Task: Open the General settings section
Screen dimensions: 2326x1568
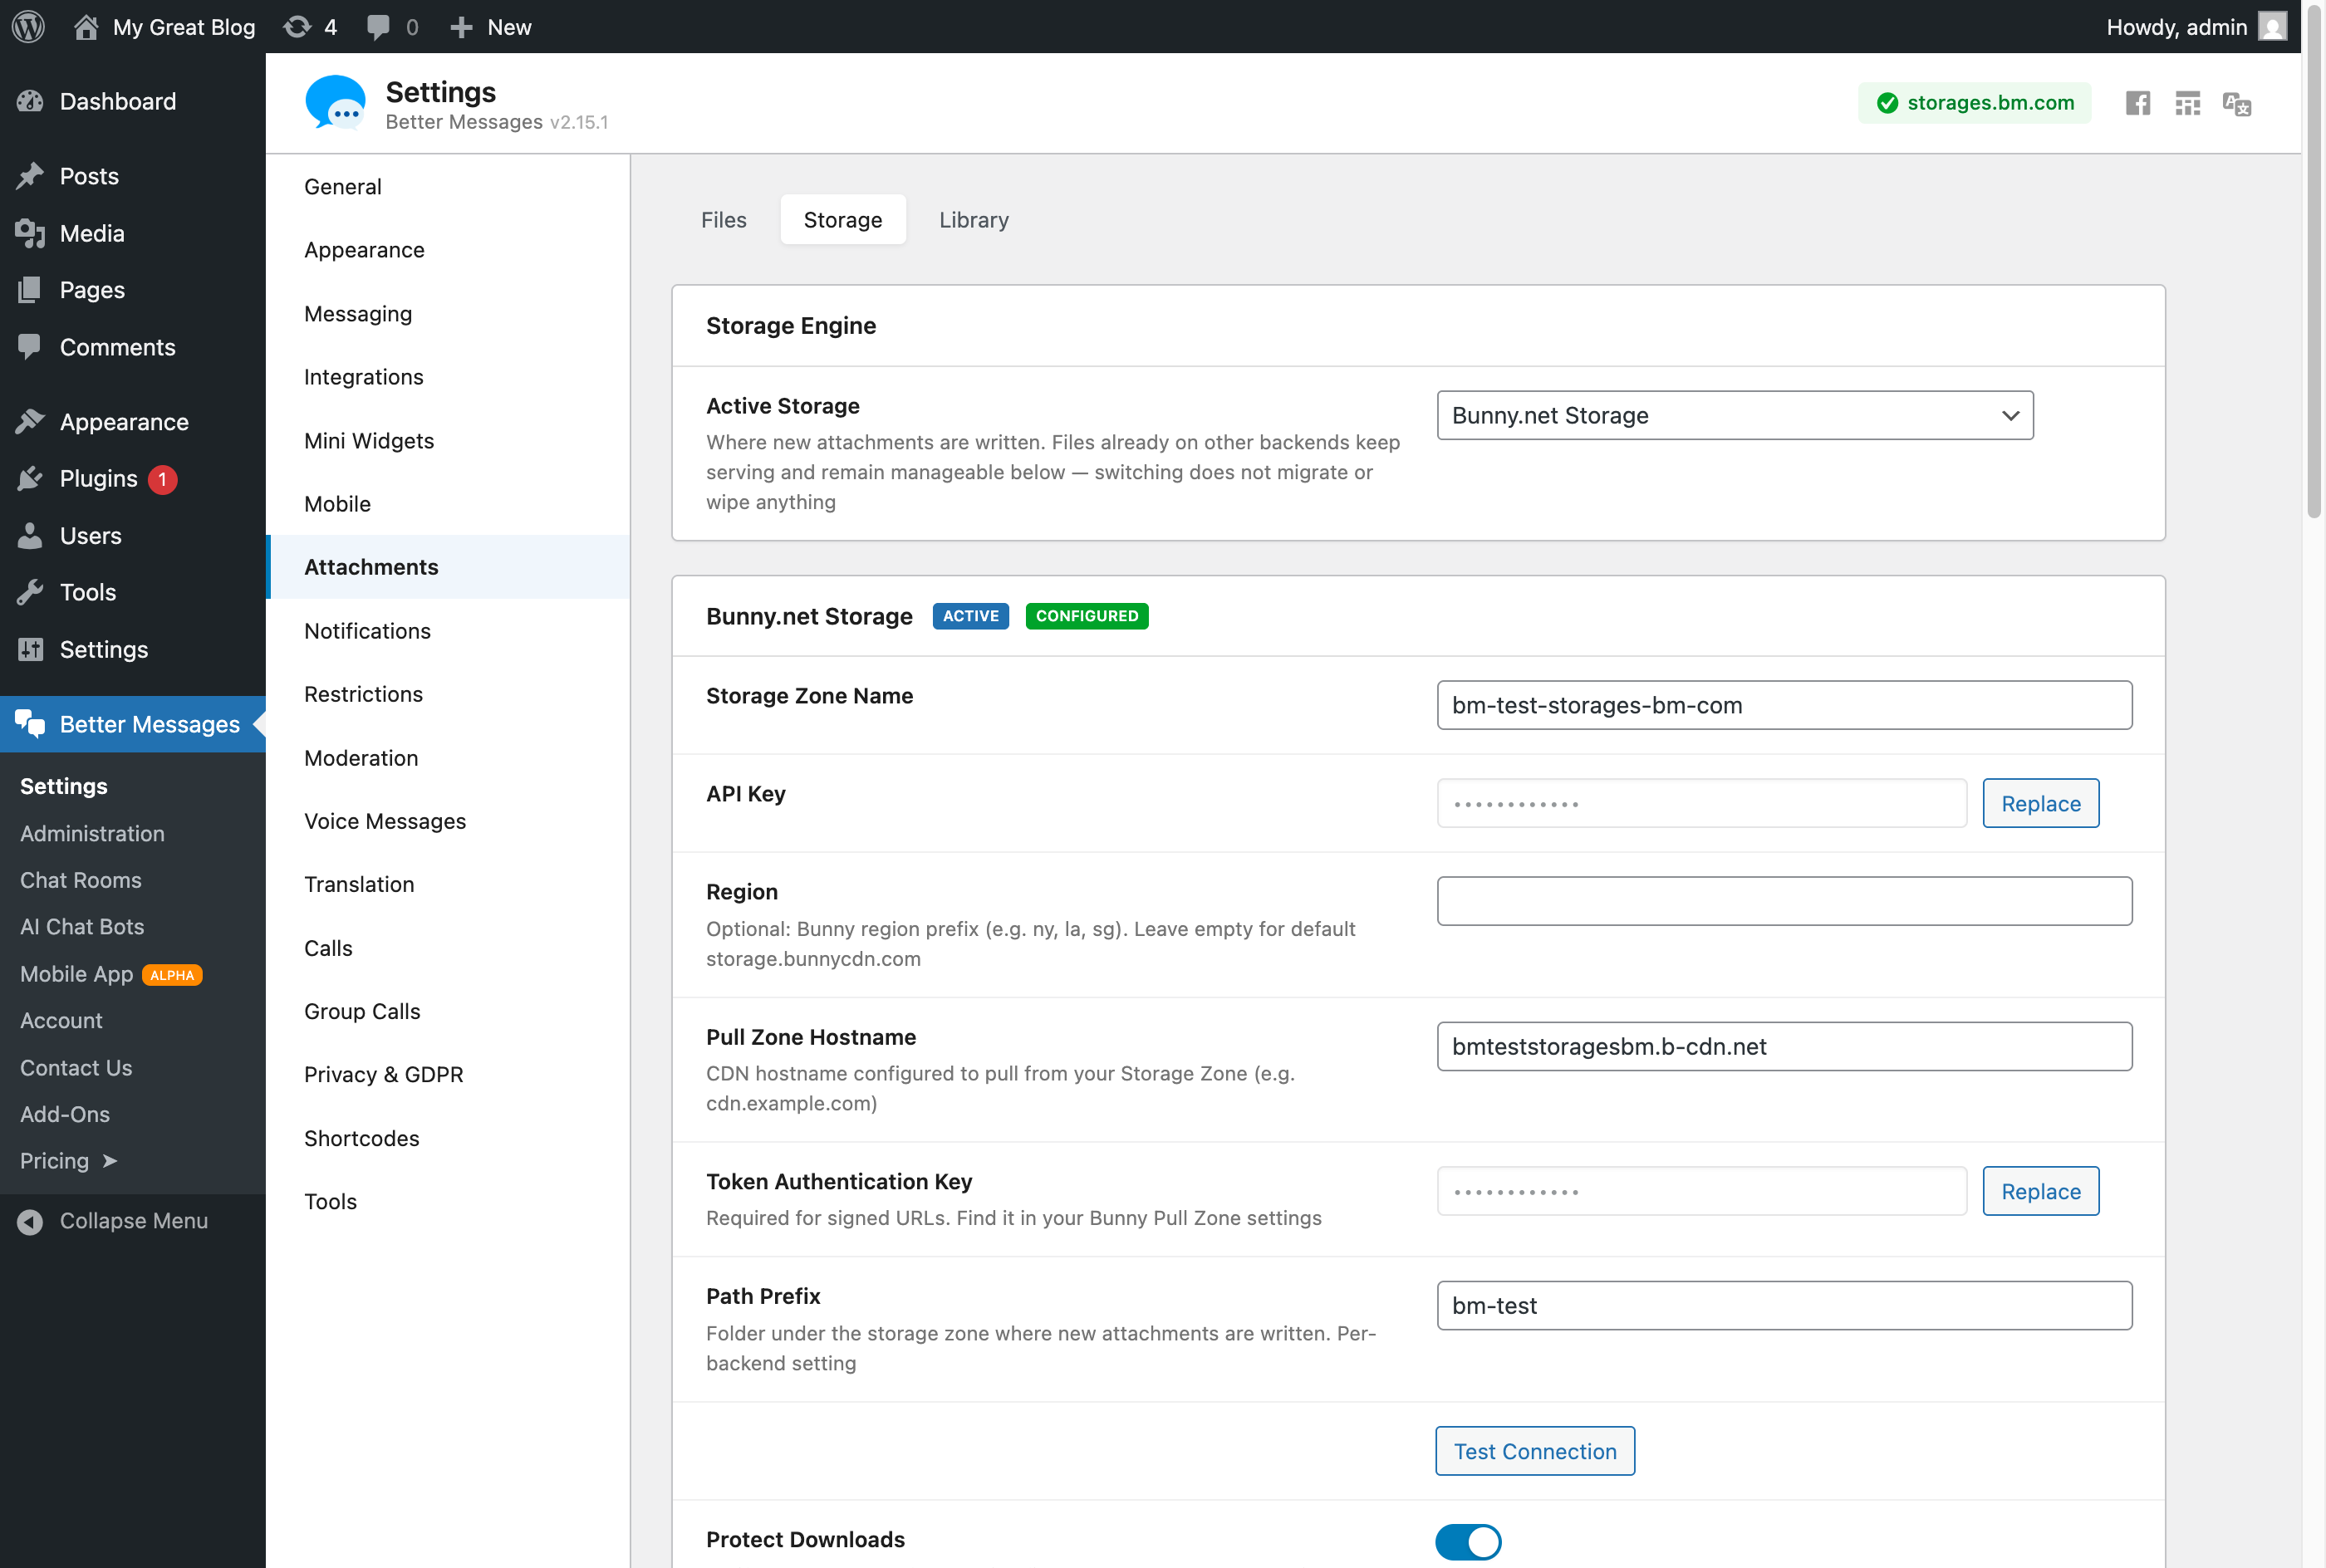Action: (x=449, y=187)
